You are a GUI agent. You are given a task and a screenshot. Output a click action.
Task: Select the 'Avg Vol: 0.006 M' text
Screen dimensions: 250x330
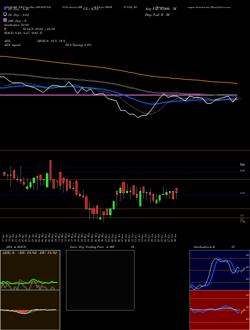click(160, 9)
